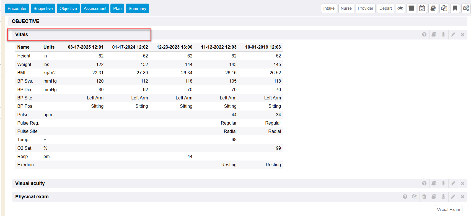471x216 pixels.
Task: Open the archive box icon in toolbar
Action: [411, 8]
